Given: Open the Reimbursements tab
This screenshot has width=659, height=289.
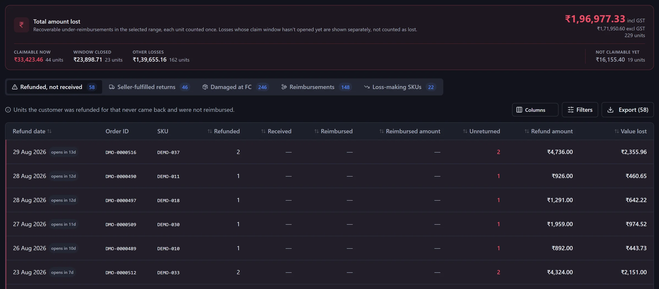Looking at the screenshot, I should pos(316,87).
